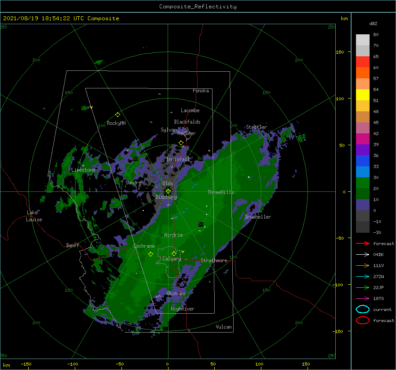
Task: Click the orange 111V arrow legend icon
Action: [363, 265]
